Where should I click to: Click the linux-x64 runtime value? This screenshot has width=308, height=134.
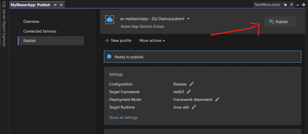pos(181,107)
